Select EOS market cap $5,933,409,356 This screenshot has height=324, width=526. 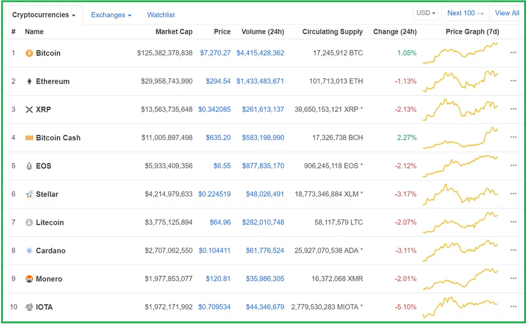click(168, 166)
